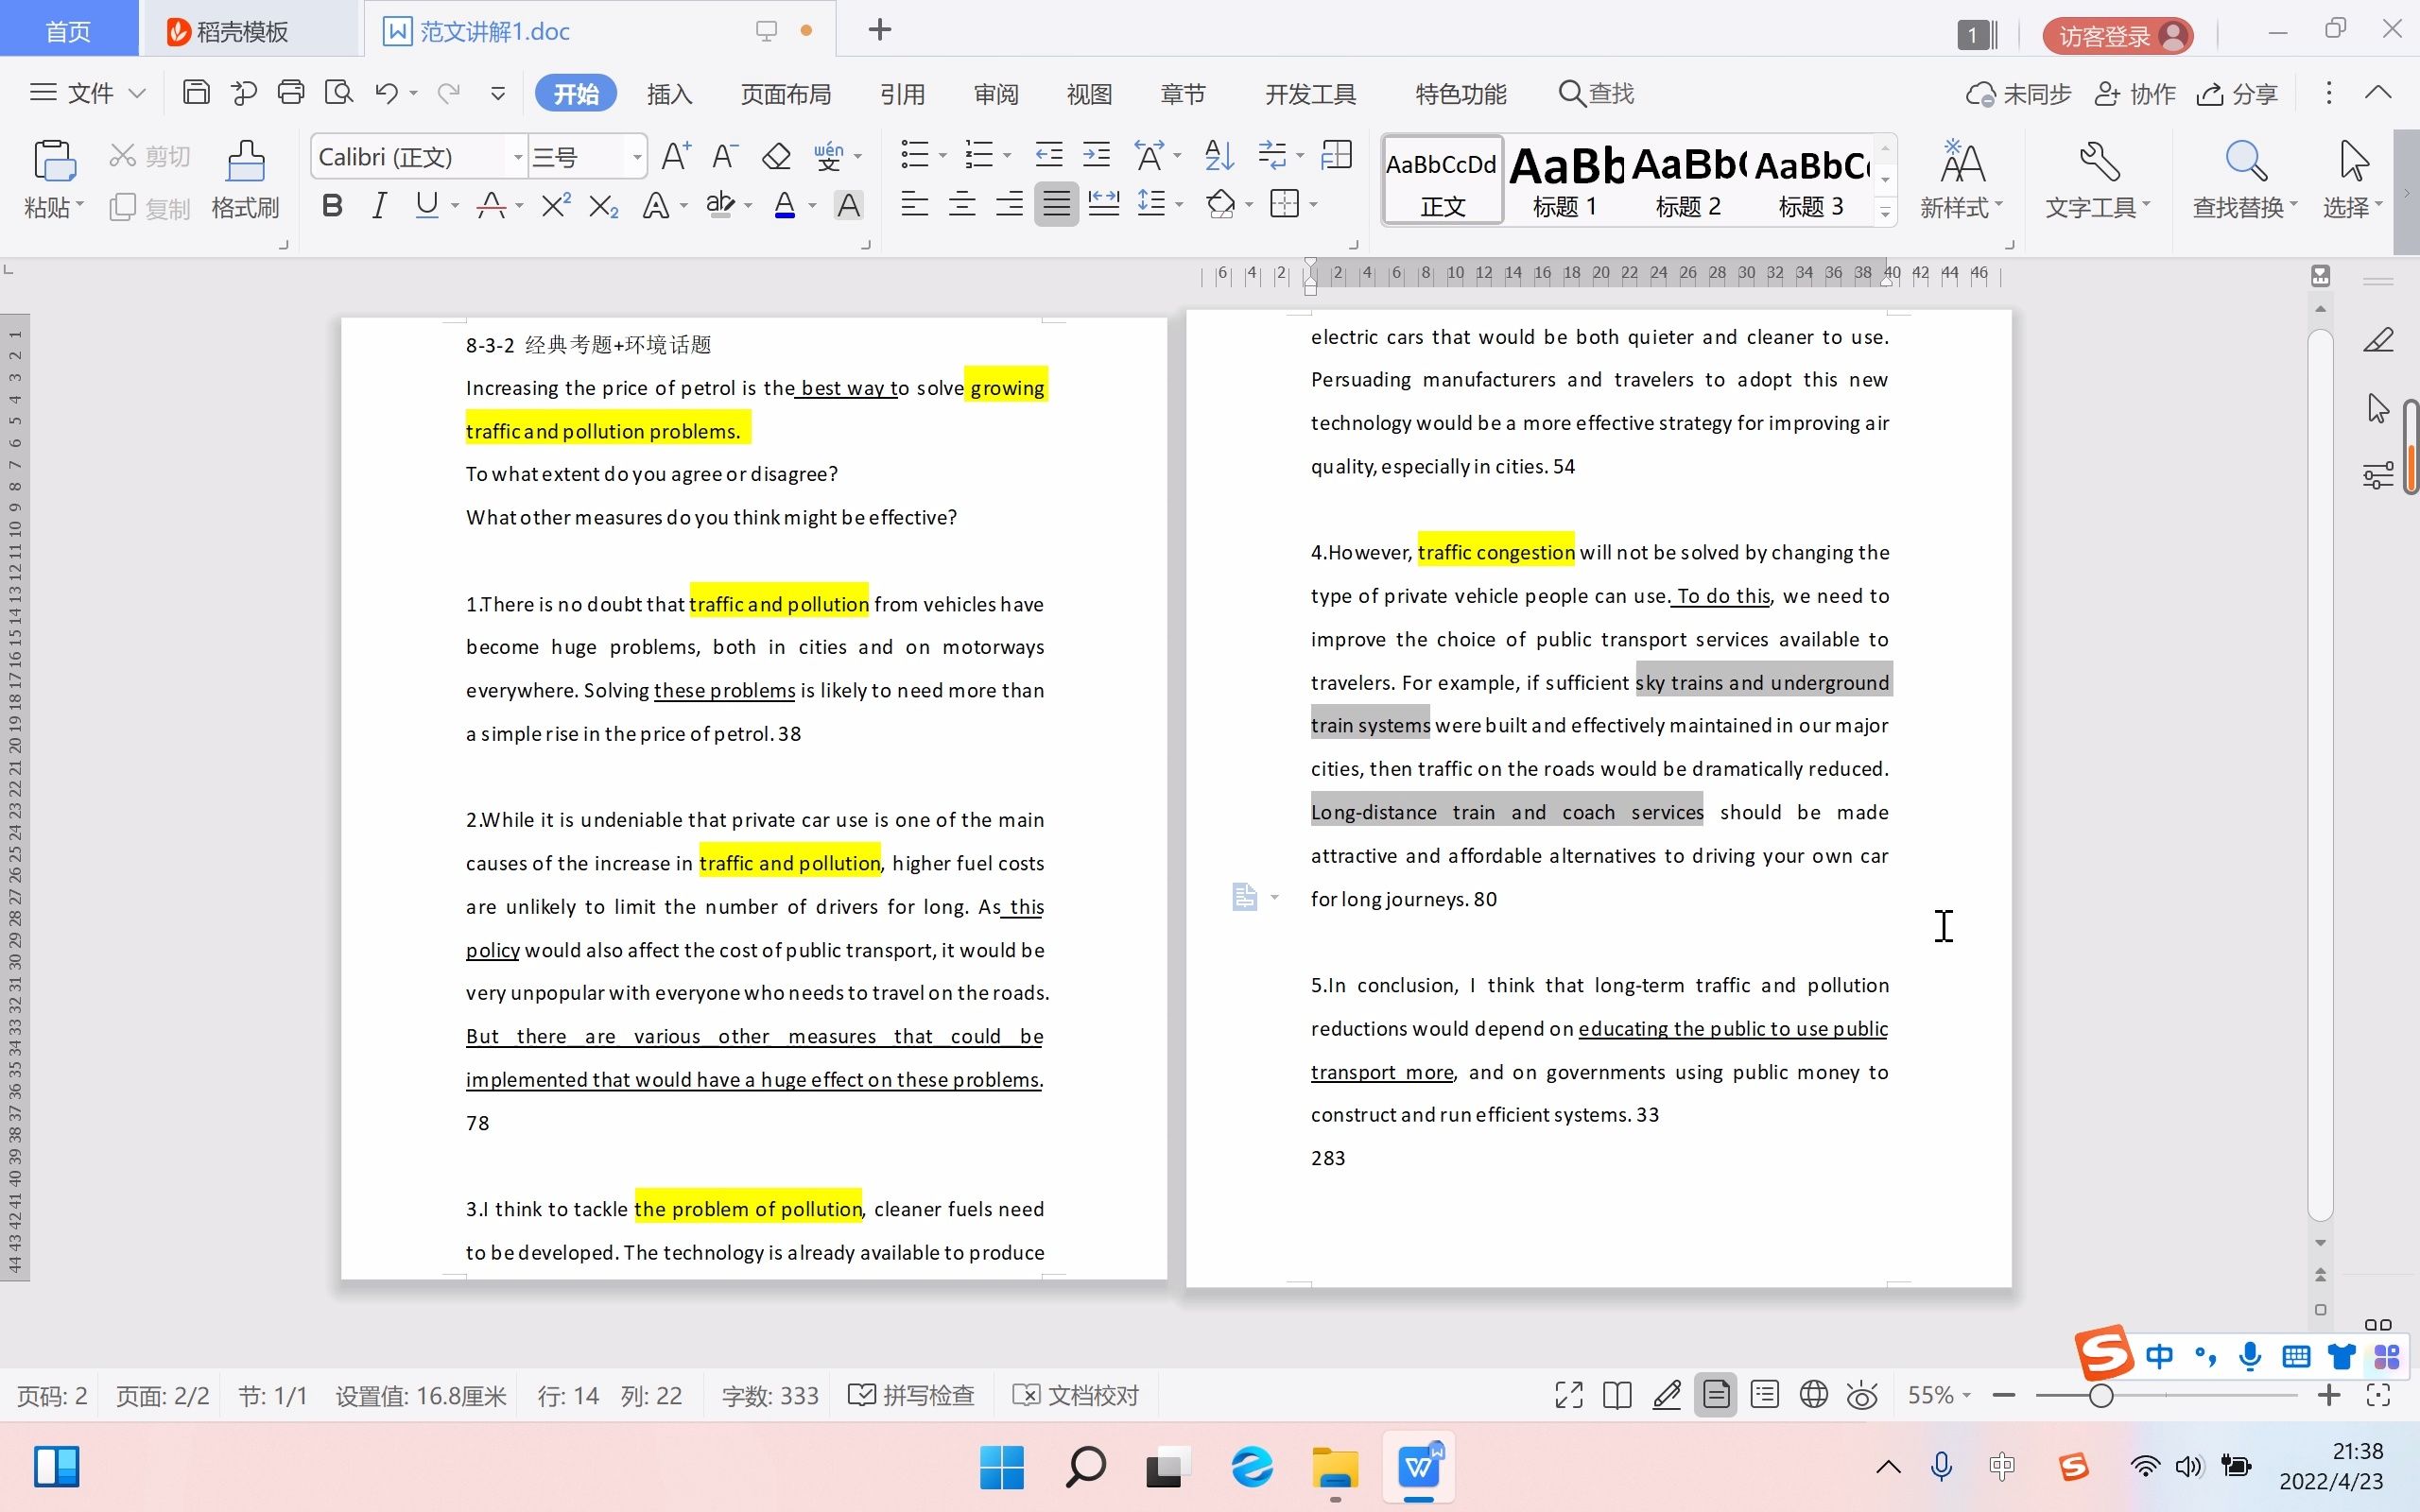Click the vertical document scrollbar

tap(2321, 783)
